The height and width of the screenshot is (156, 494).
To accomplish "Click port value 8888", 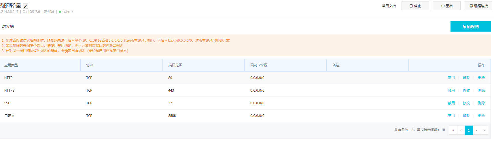I will pos(172,115).
